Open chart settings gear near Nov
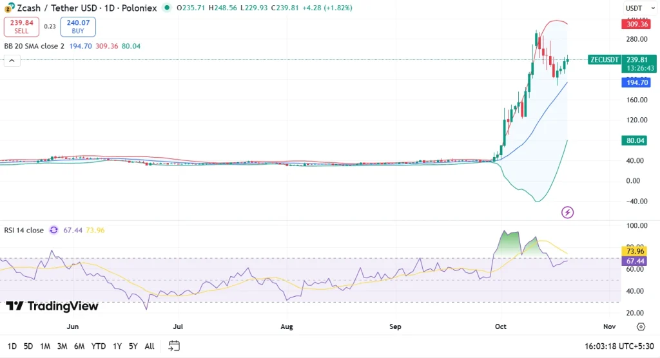 coord(641,326)
